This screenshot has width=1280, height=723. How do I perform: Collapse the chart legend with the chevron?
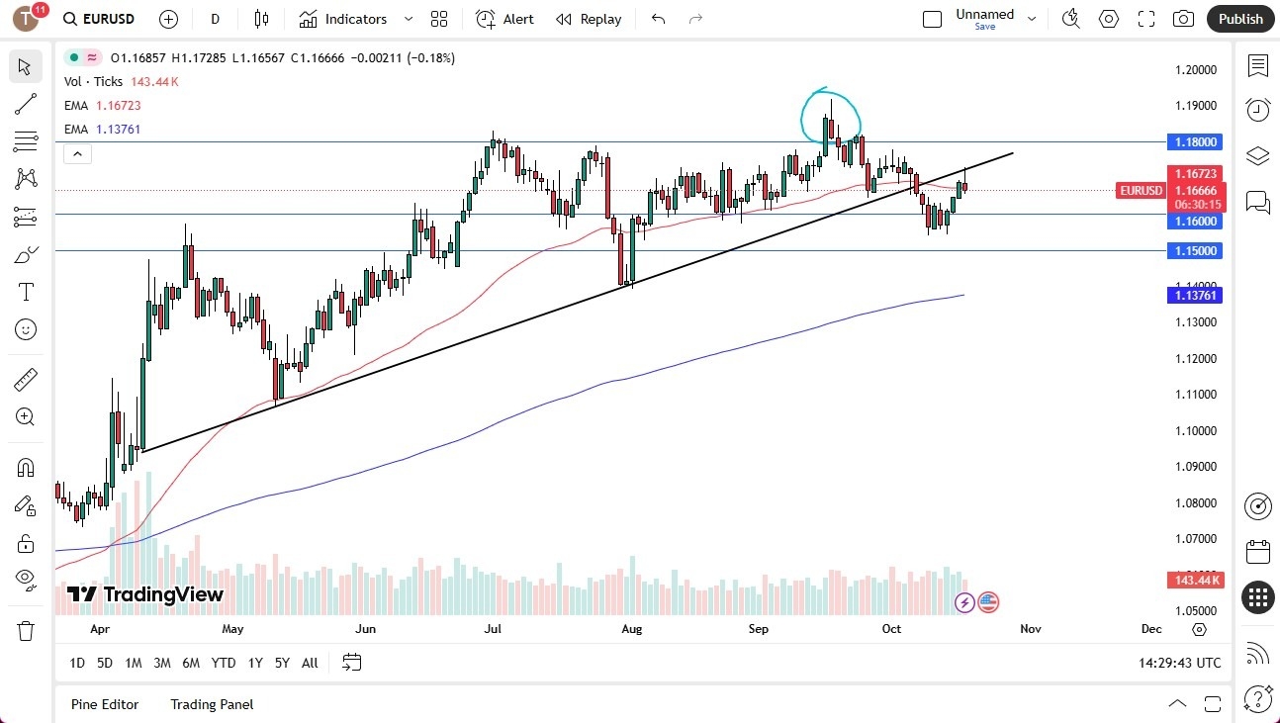coord(77,153)
